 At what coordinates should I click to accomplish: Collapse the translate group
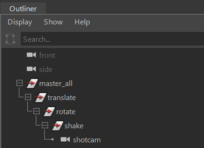28,98
